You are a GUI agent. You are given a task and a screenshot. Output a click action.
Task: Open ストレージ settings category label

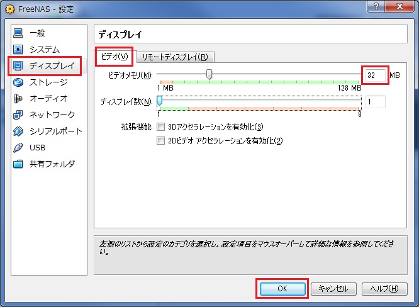[x=48, y=82]
